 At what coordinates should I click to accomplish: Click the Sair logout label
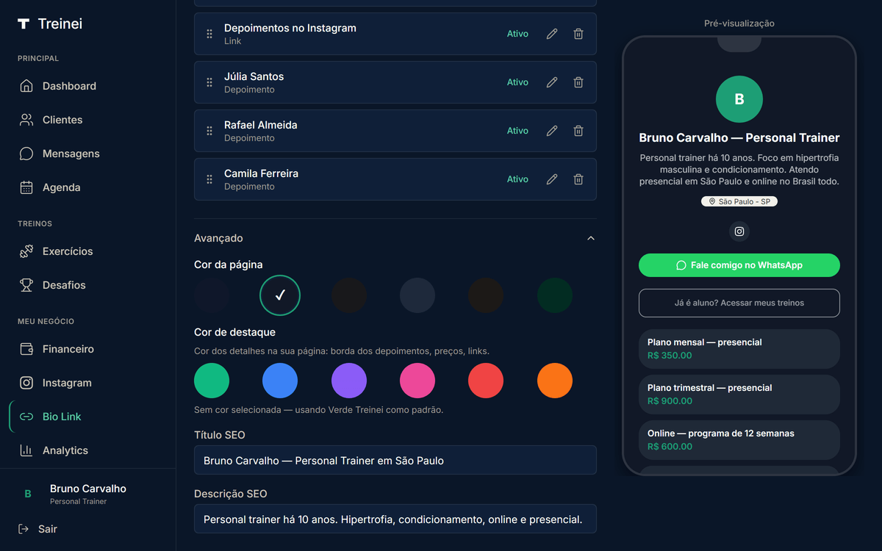tap(48, 529)
